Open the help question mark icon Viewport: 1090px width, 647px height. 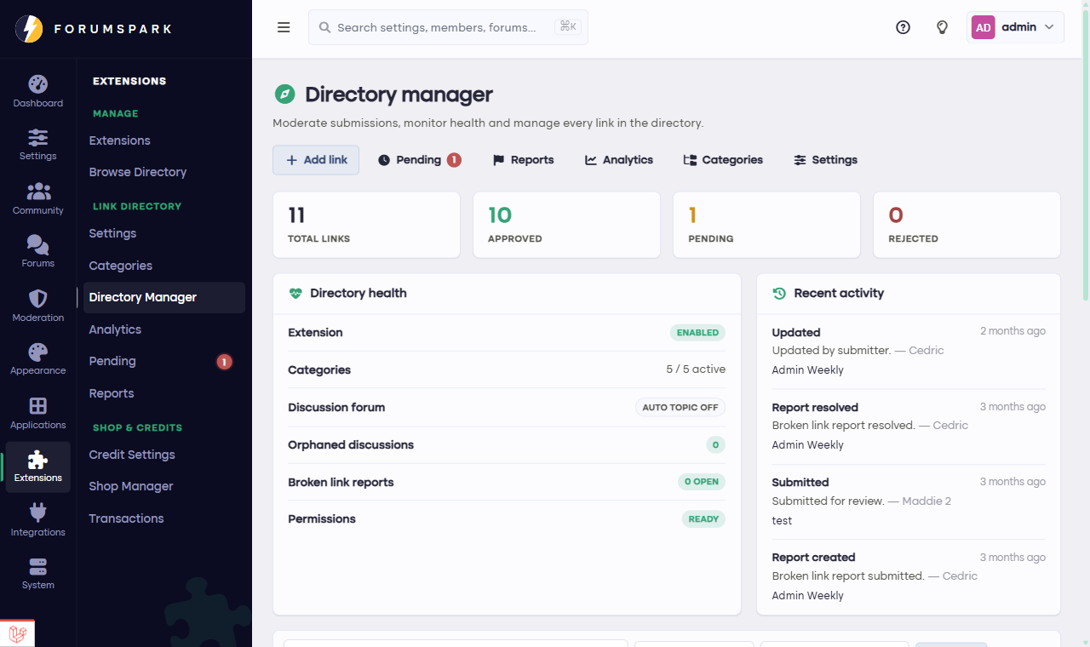coord(903,27)
